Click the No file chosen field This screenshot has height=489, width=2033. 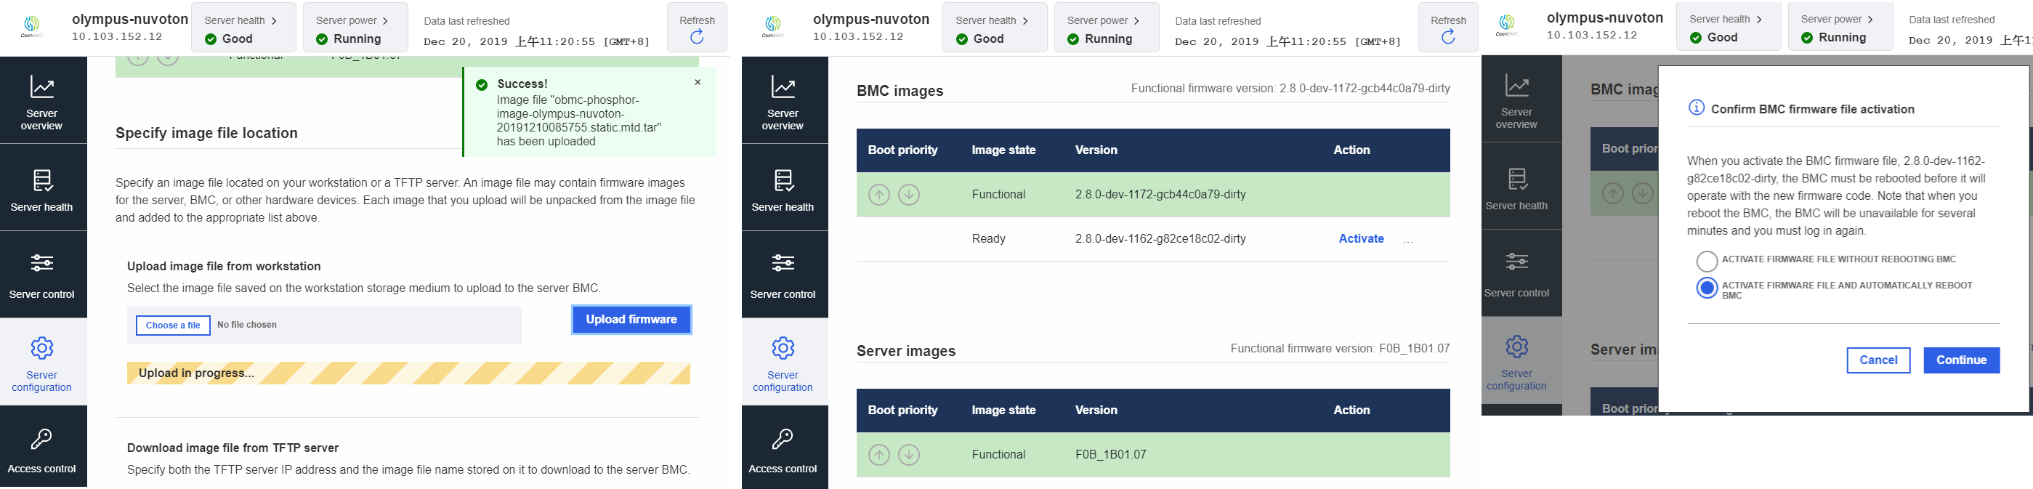coord(246,325)
